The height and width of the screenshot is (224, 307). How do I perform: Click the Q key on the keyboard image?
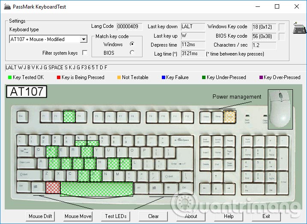[40, 152]
